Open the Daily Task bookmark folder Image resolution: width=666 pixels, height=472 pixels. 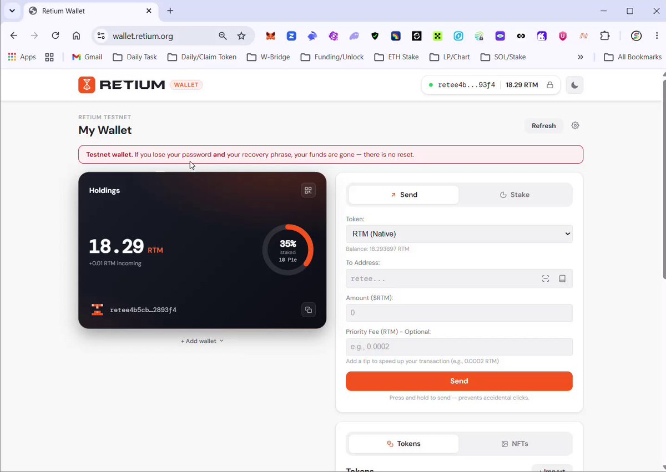point(135,57)
